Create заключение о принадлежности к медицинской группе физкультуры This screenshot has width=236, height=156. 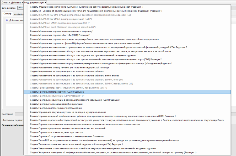(x=127, y=47)
